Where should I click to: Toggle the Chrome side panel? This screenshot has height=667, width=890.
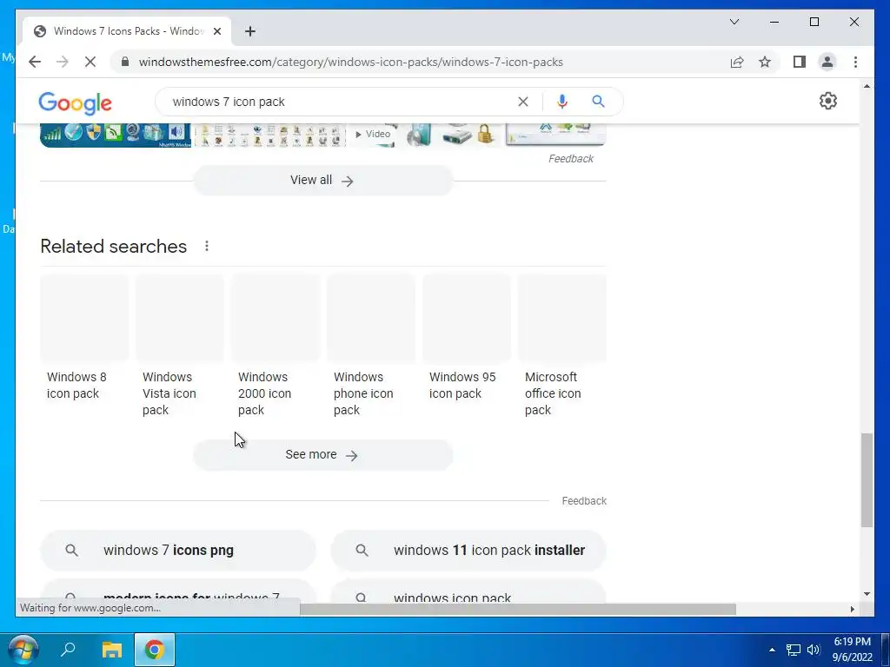coord(800,62)
